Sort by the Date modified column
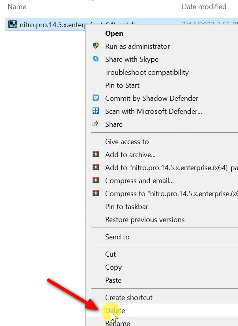Viewport: 238px width, 326px height. click(x=204, y=7)
